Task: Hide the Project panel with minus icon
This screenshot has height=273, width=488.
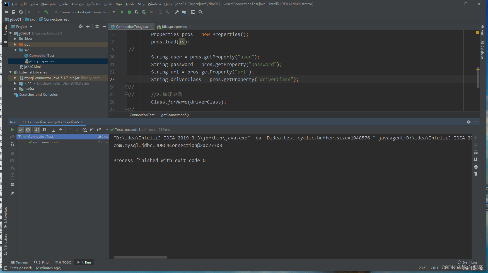Action: (x=104, y=26)
